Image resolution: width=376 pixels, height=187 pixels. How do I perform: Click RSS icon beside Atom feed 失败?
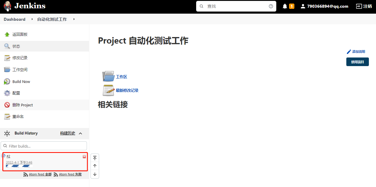56,175
